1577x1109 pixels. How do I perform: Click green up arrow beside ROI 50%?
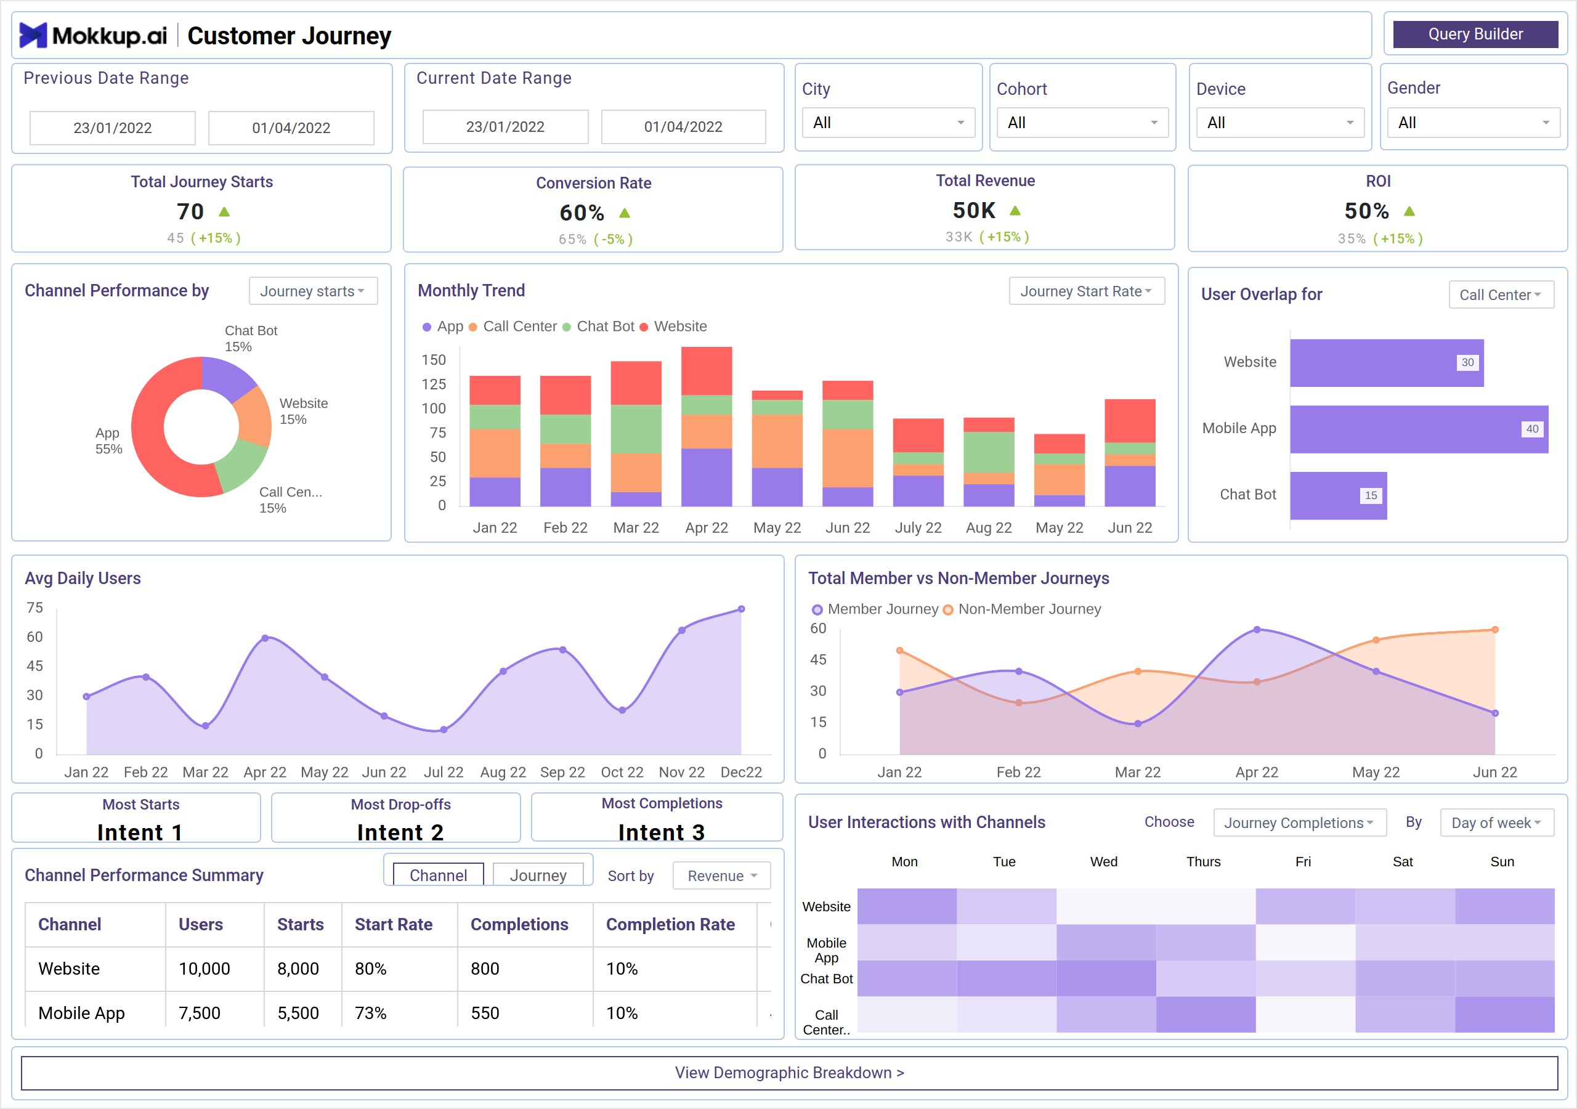(1409, 211)
